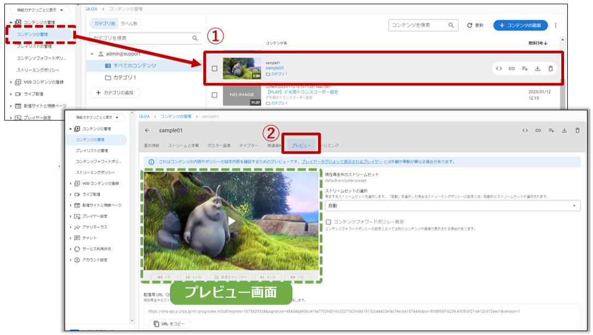Step back 0.1 second under preview
The height and width of the screenshot is (335, 593).
[x=193, y=277]
